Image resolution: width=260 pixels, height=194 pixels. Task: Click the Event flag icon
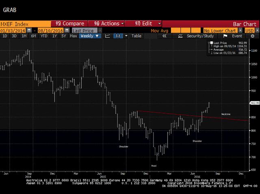click(x=225, y=36)
